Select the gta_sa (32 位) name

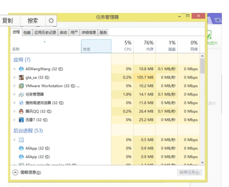pyautogui.click(x=37, y=77)
